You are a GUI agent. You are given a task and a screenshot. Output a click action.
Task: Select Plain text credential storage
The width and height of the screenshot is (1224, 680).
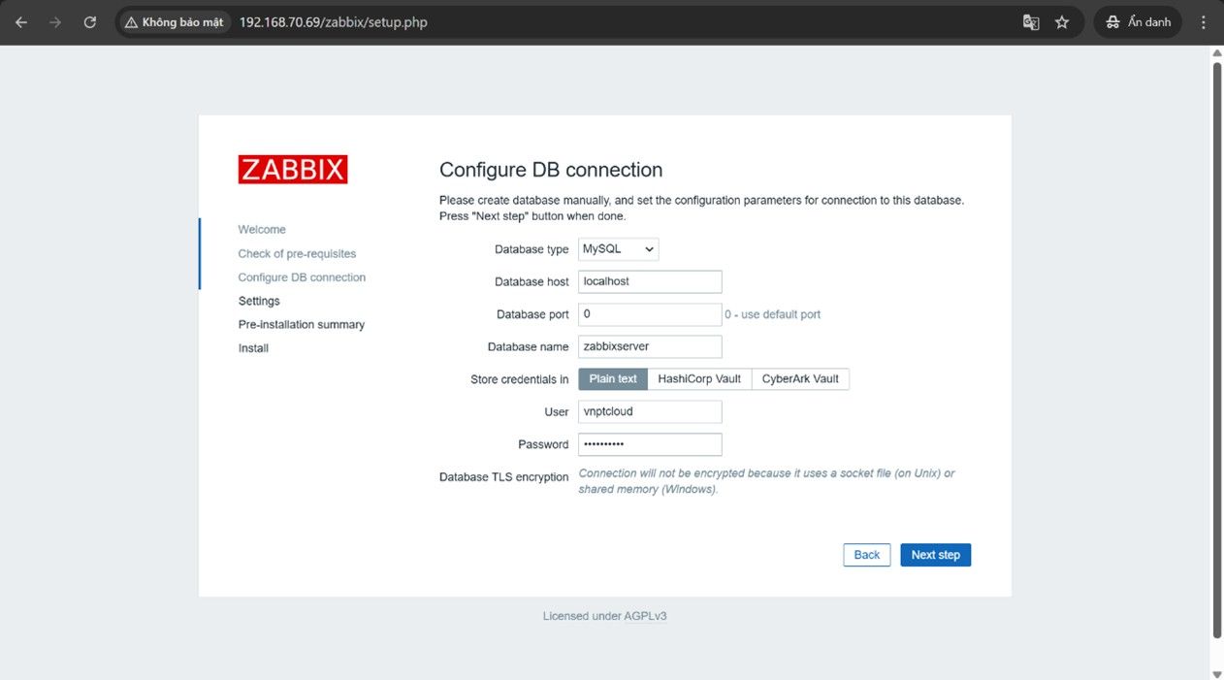tap(613, 379)
